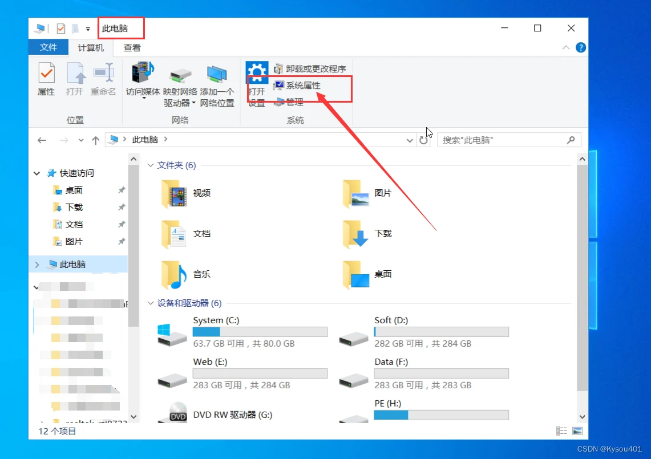Click inside the Search This PC field
Screen dimensions: 651x459
coord(502,140)
